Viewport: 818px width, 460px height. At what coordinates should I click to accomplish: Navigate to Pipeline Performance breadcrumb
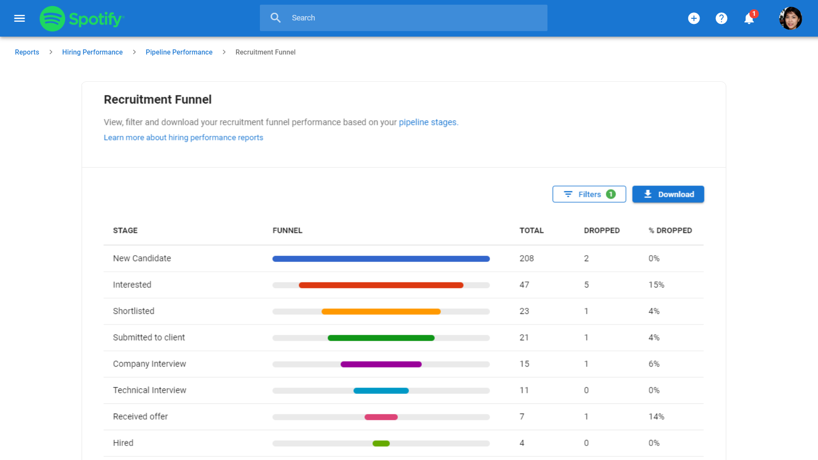pyautogui.click(x=179, y=52)
